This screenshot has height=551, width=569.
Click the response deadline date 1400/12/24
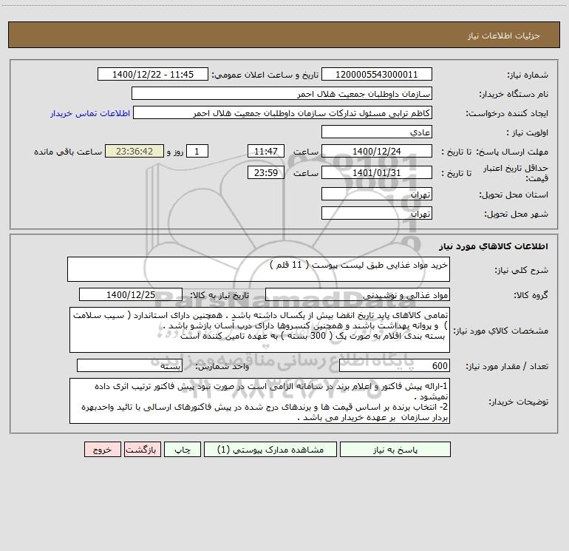click(x=377, y=151)
